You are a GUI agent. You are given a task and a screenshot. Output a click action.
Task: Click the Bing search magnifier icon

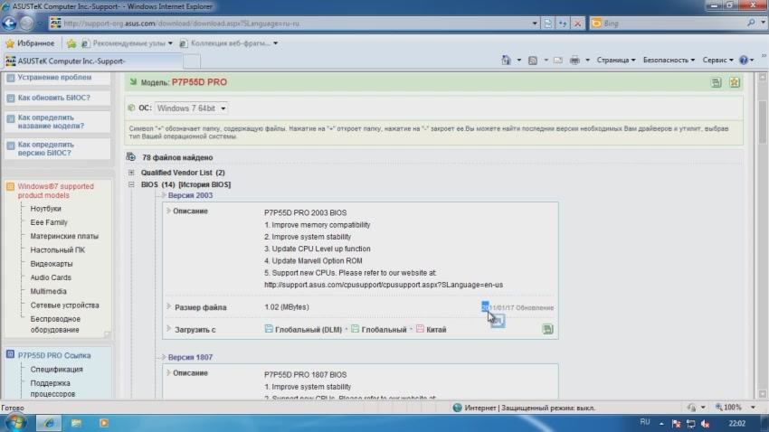(x=751, y=23)
